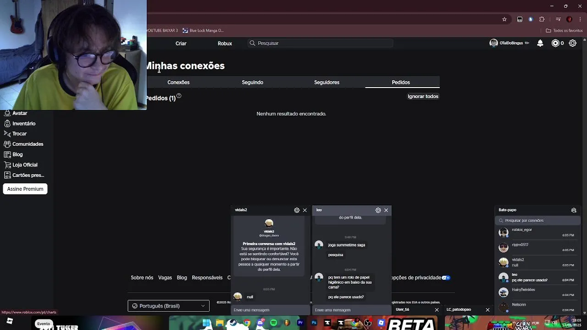Open the Windows Start button on taskbar
Image resolution: width=587 pixels, height=330 pixels.
click(206, 323)
